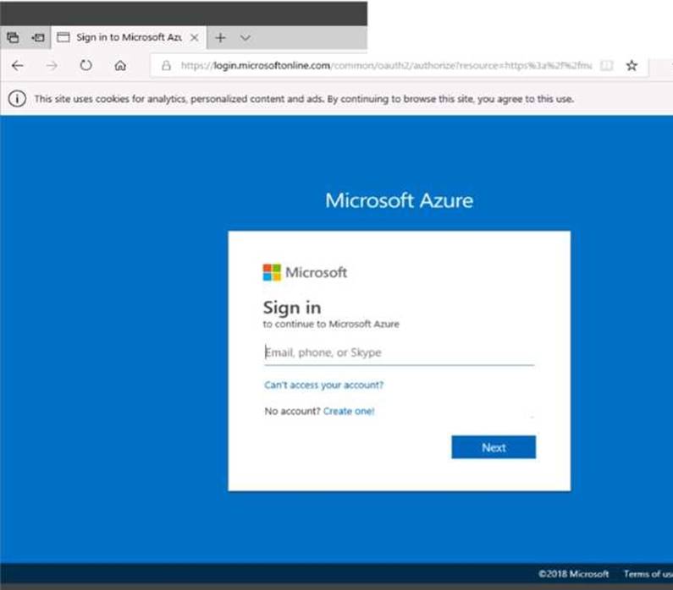Click the Next button

(x=494, y=447)
